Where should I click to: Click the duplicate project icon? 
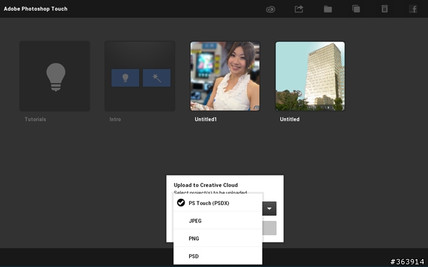tap(356, 9)
